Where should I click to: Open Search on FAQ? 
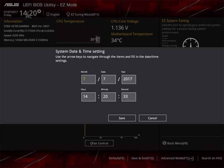coord(212,158)
